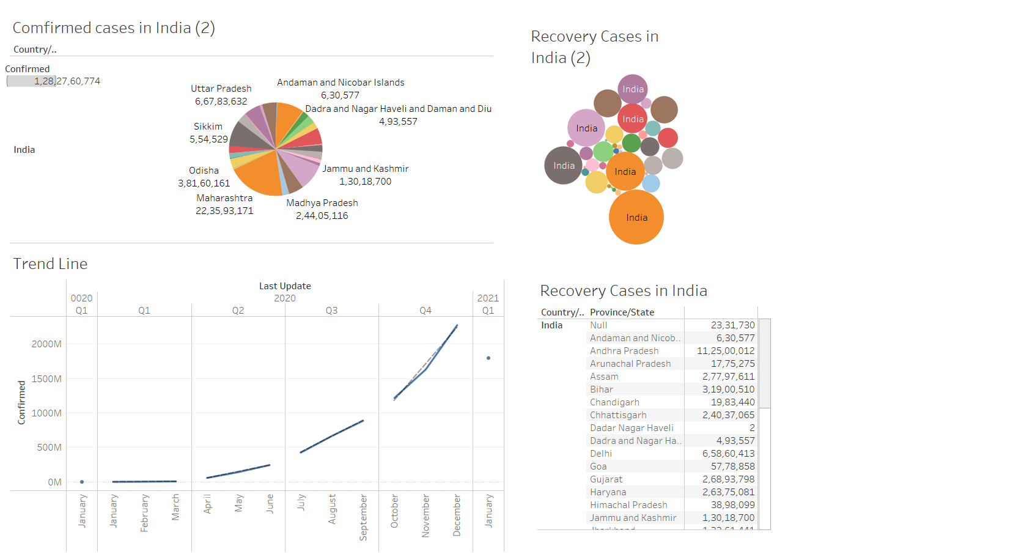1013x557 pixels.
Task: Click the Jammu and Kashmir pie label
Action: point(366,169)
